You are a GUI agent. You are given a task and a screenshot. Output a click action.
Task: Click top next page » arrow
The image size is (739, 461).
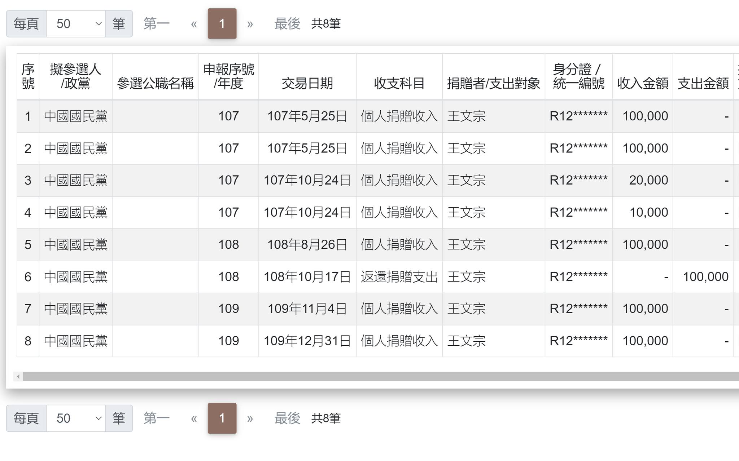tap(250, 24)
